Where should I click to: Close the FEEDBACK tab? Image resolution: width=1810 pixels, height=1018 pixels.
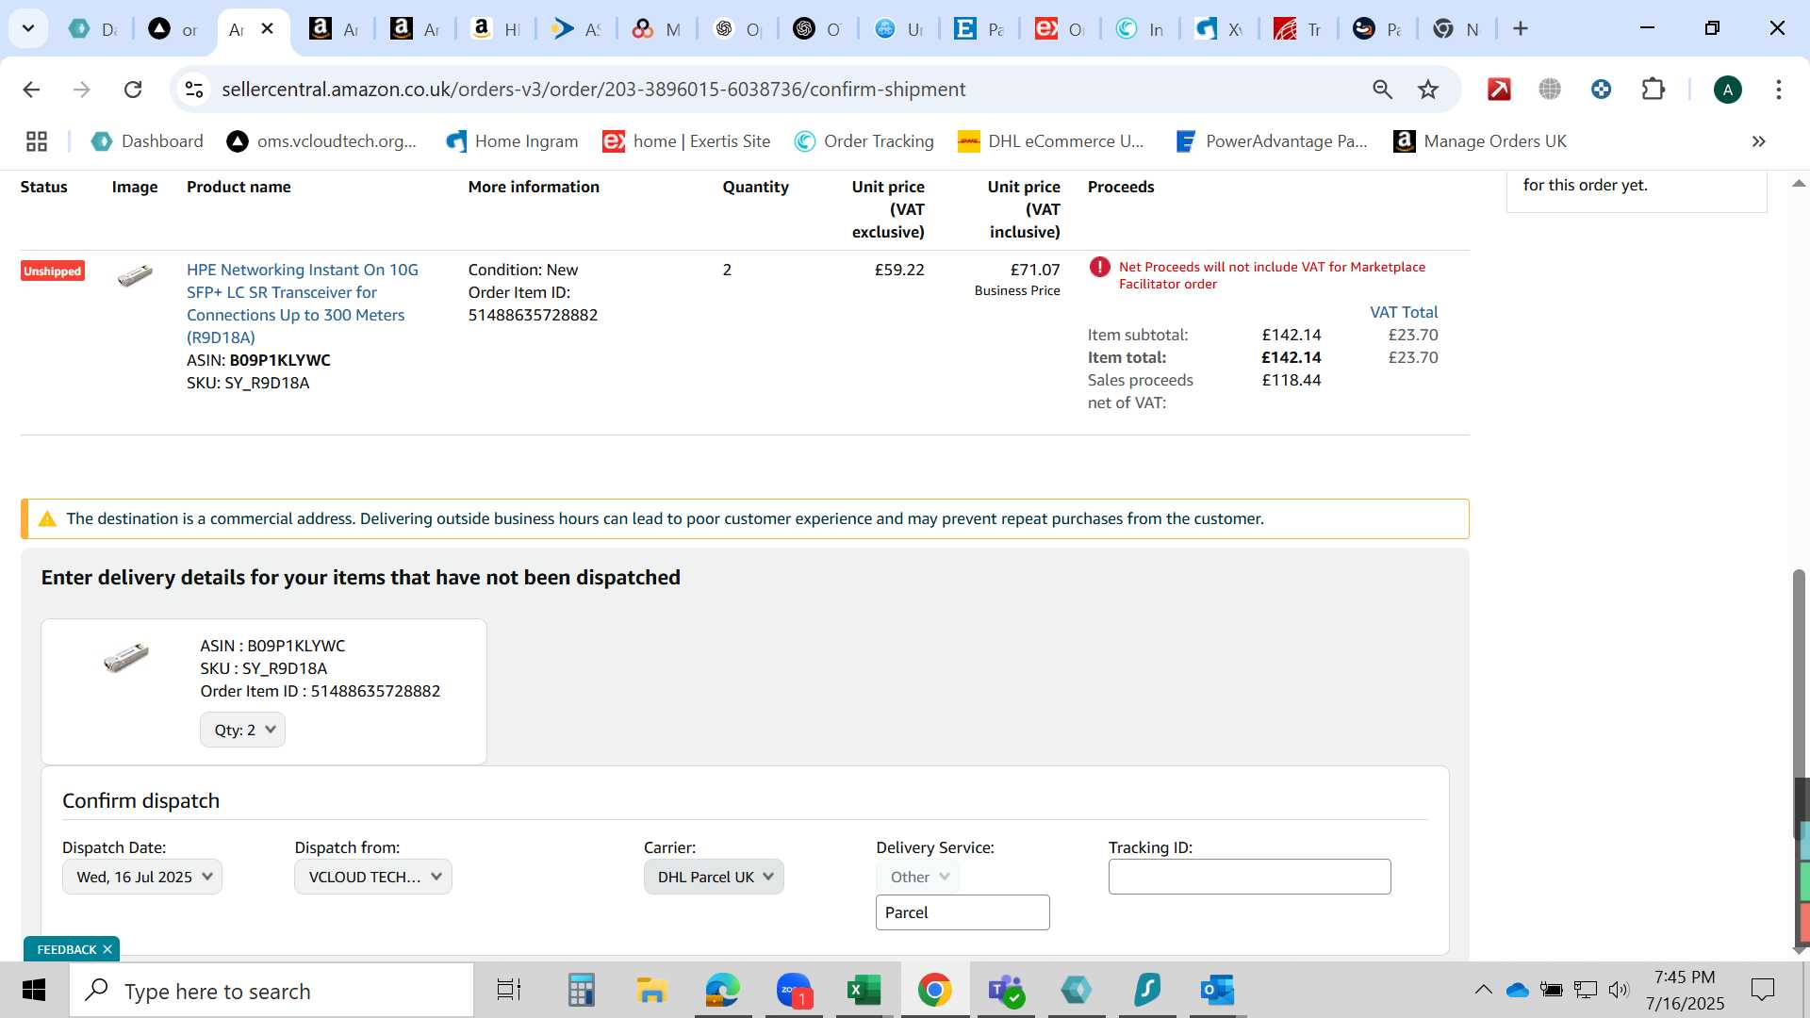107,949
